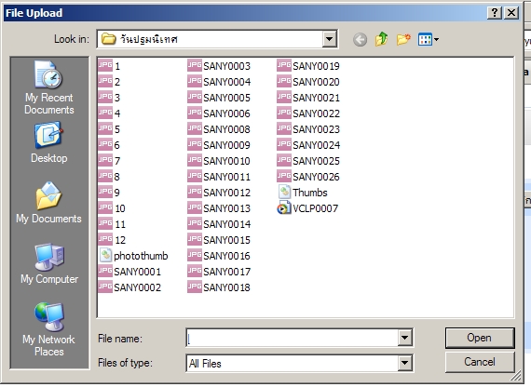The width and height of the screenshot is (531, 387).
Task: Create a new folder
Action: click(x=403, y=39)
